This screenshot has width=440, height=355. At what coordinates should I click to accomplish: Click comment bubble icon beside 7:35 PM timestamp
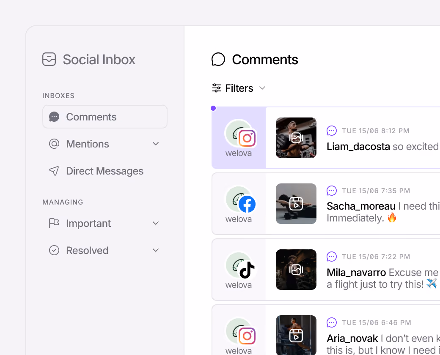(332, 191)
